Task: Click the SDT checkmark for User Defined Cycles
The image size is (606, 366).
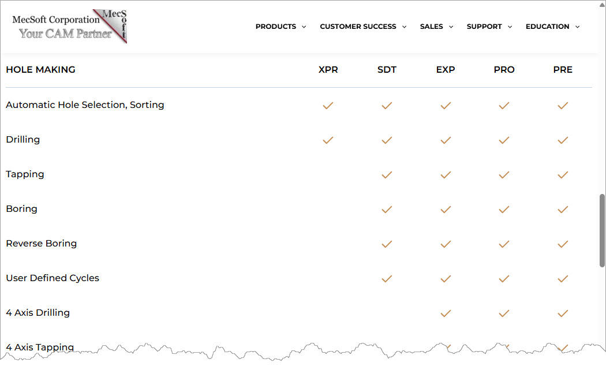Action: tap(387, 279)
